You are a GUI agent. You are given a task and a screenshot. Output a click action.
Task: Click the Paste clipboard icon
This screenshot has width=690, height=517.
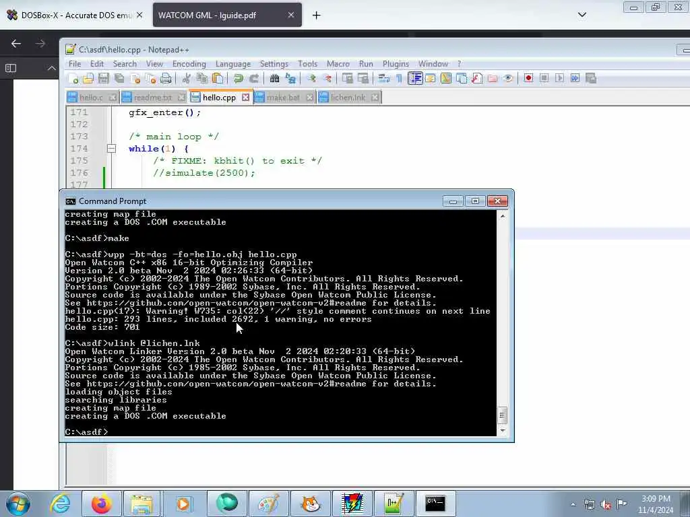coord(218,79)
